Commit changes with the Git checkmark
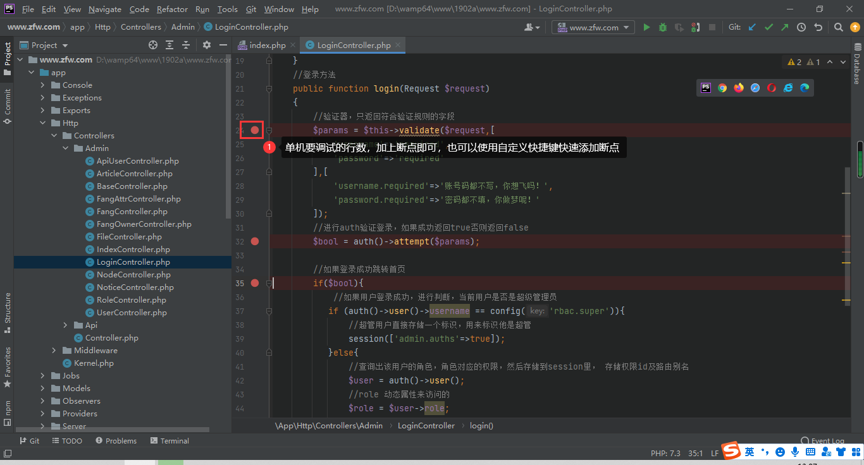Screen dimensions: 864x465 pyautogui.click(x=768, y=27)
